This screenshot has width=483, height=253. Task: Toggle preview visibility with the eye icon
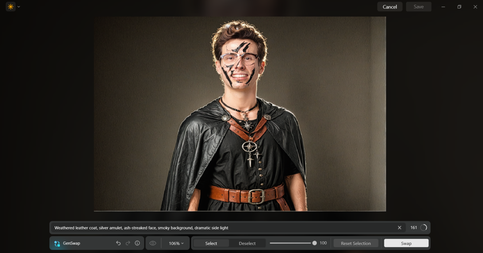(x=153, y=243)
